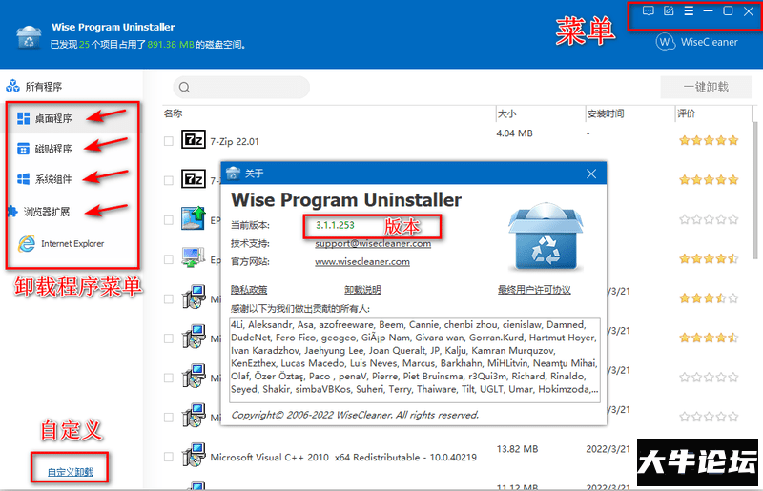763x491 pixels.
Task: Tick the Microsoft Visual C++ 2010 x64 checkbox
Action: (x=169, y=457)
